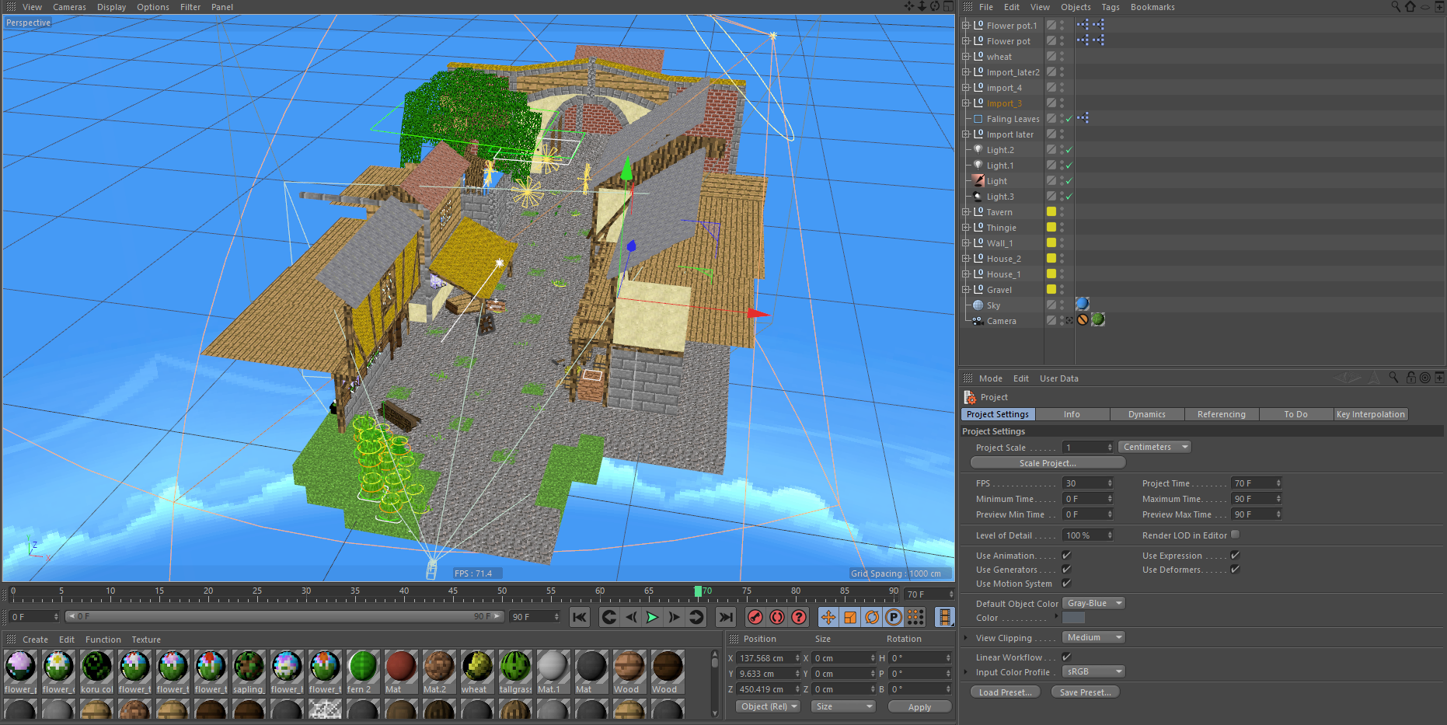Toggle Parameter keyframe recording icon
This screenshot has height=725, width=1447.
pos(894,617)
